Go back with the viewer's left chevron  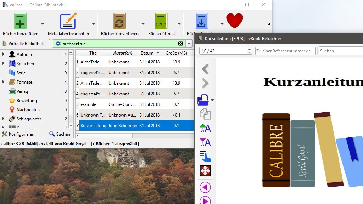[205, 69]
